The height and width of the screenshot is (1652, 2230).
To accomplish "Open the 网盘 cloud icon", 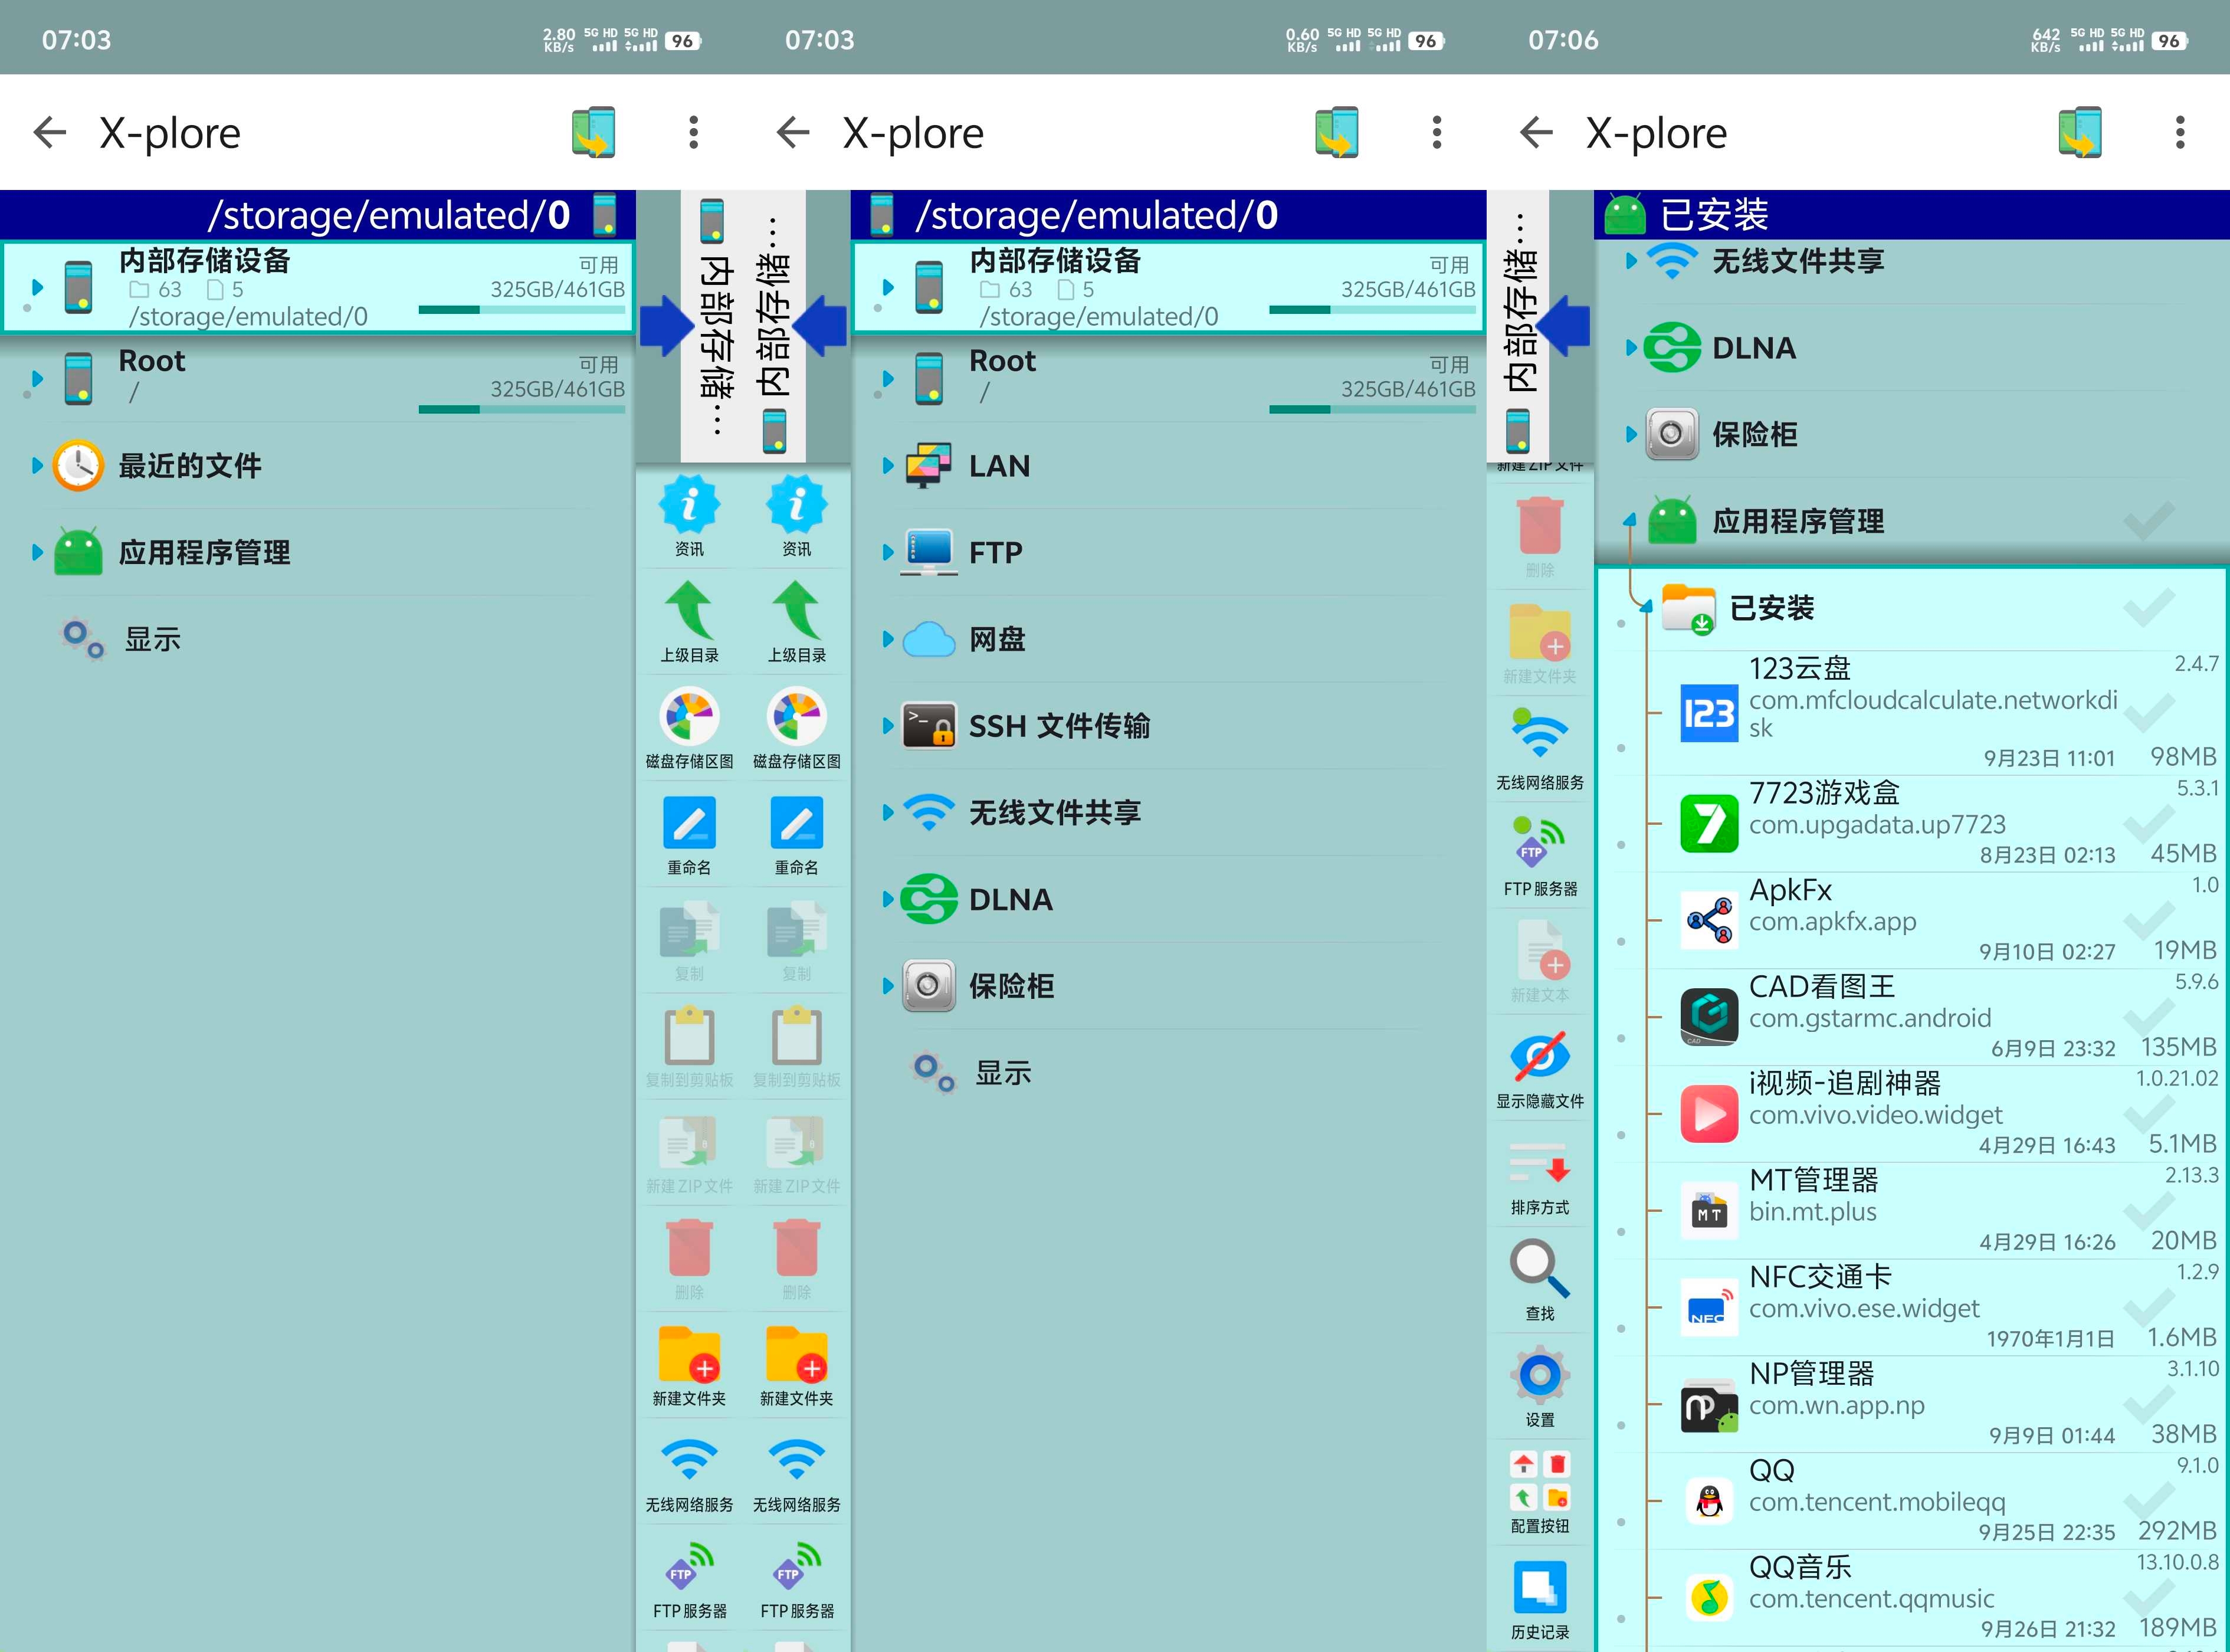I will (929, 639).
